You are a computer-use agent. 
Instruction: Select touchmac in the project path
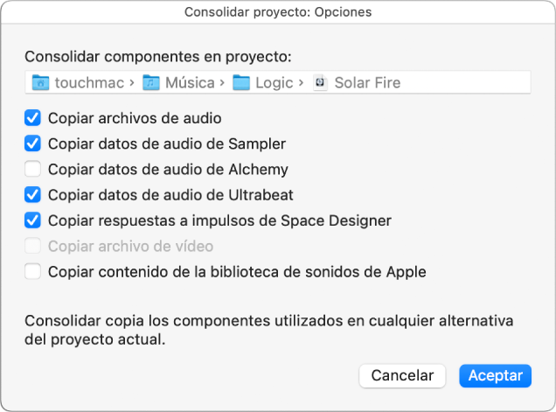pyautogui.click(x=90, y=83)
